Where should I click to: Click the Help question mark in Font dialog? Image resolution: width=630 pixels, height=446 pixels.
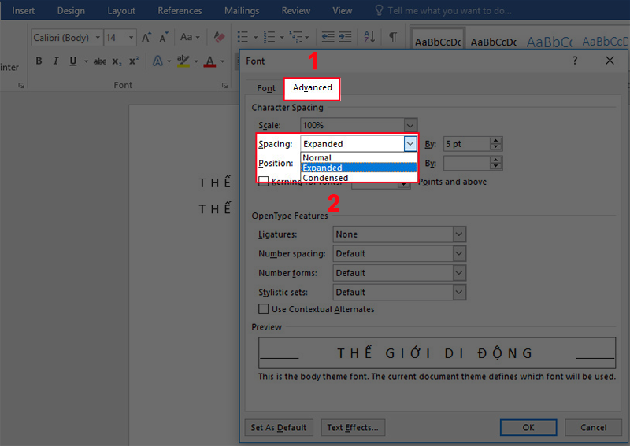[x=575, y=61]
